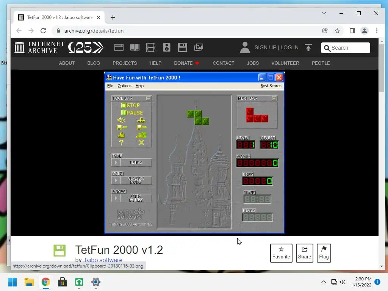Viewport: 388px width, 291px height.
Task: Toggle the speaker sound icon in TetFun
Action: click(x=121, y=120)
